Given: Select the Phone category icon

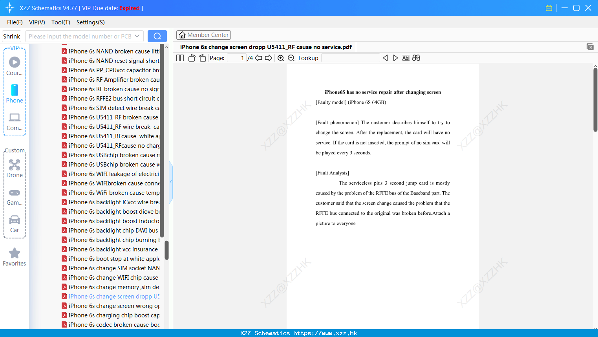Looking at the screenshot, I should [x=15, y=93].
